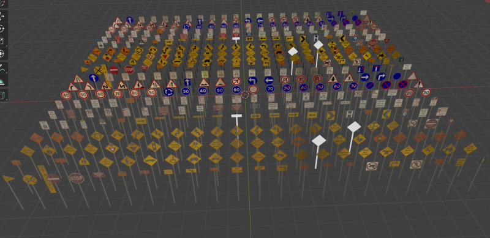Select the Move tool in toolbar
Image resolution: width=490 pixels, height=238 pixels.
point(2,16)
